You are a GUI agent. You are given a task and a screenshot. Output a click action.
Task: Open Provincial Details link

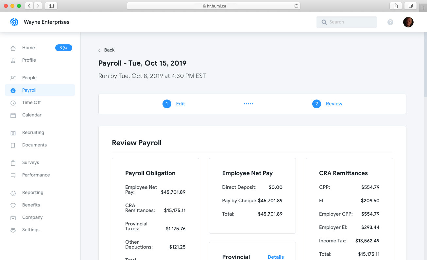pyautogui.click(x=276, y=257)
